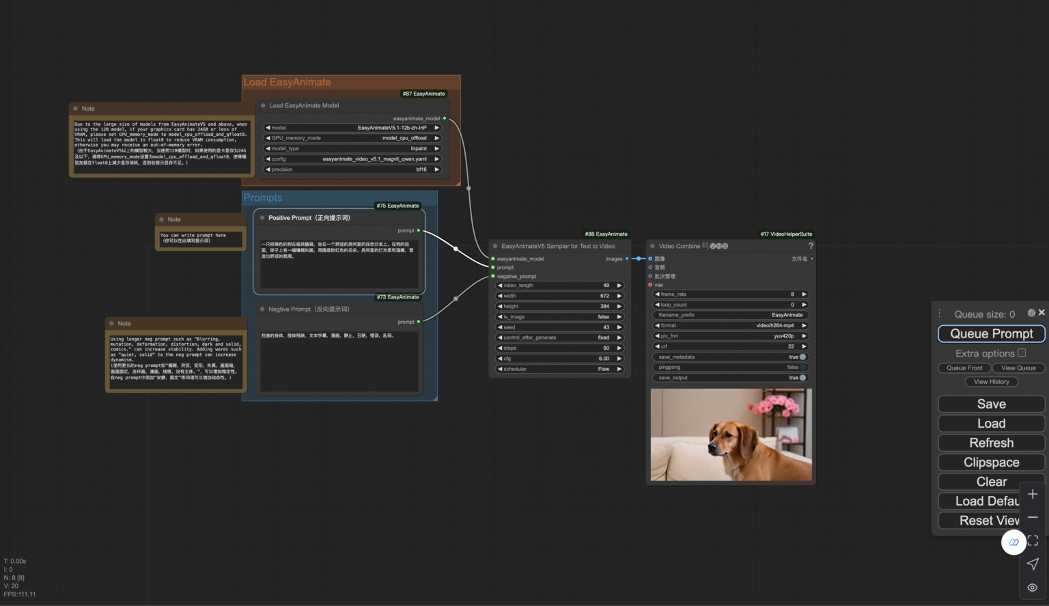Open View History
Viewport: 1049px width, 606px height.
[x=991, y=381]
